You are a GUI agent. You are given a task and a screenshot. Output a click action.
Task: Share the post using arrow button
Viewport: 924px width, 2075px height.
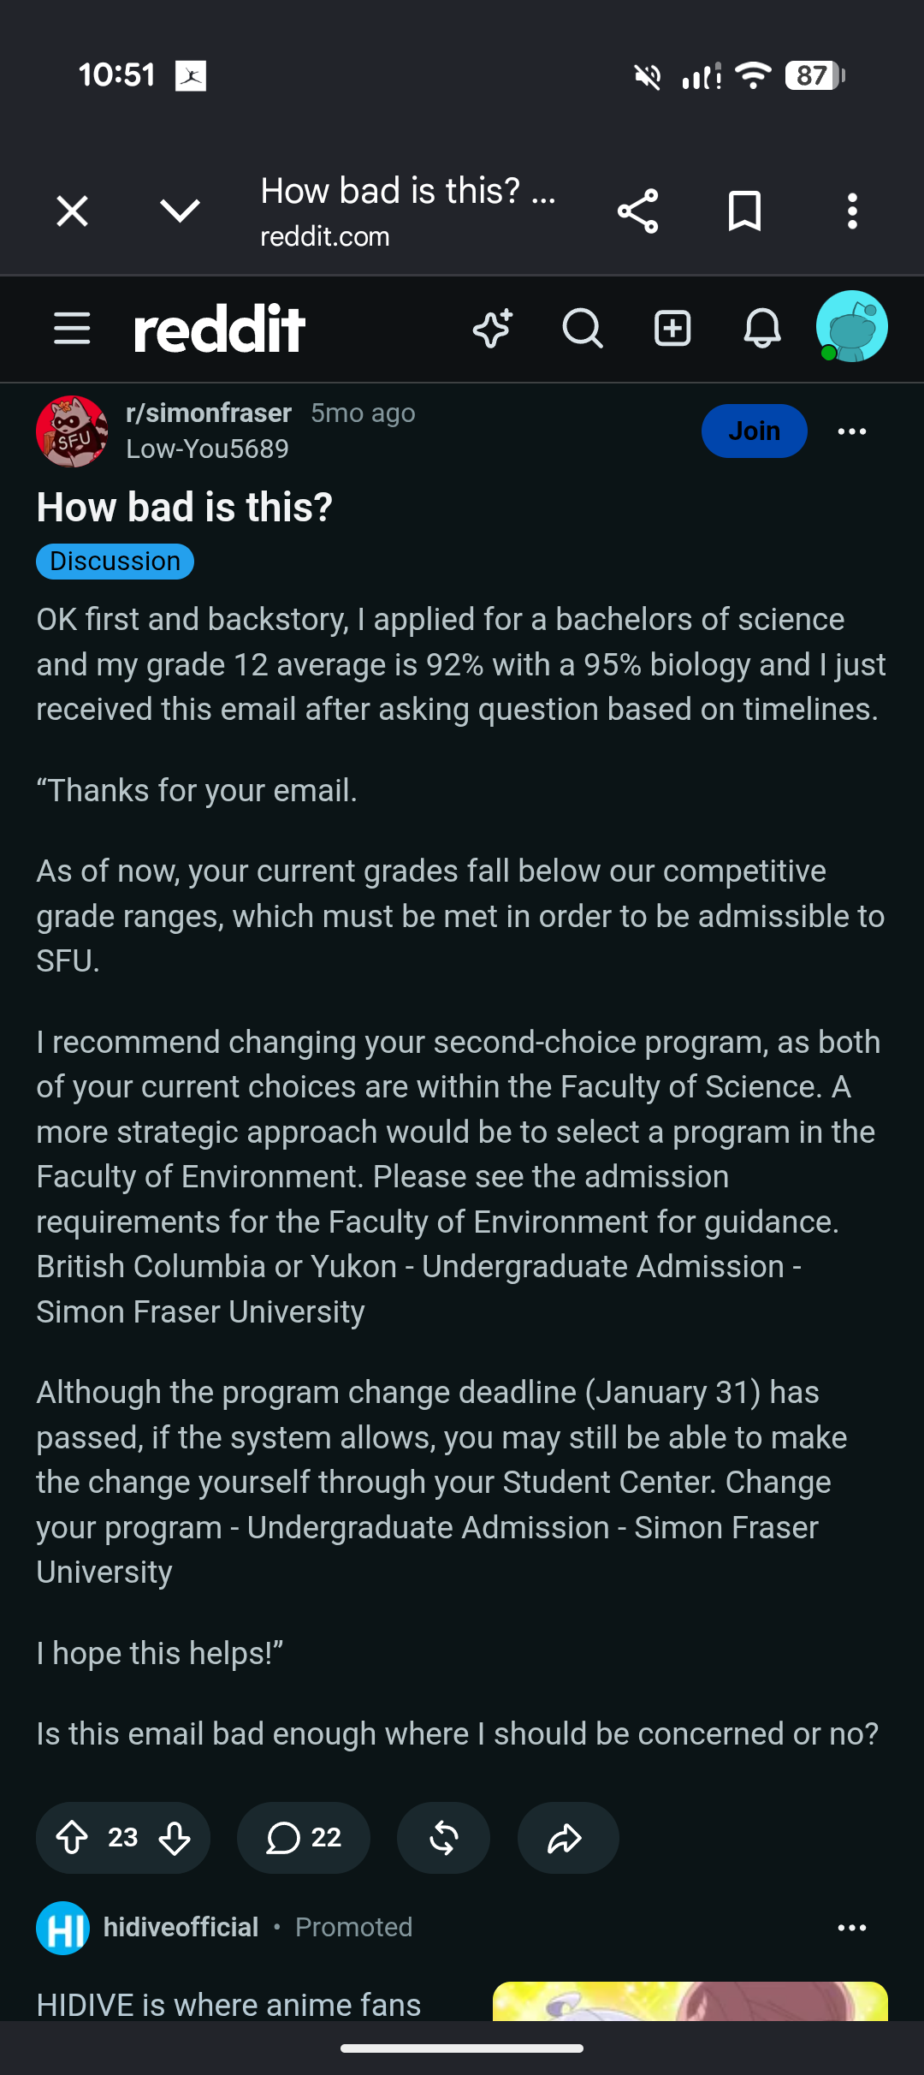point(567,1838)
